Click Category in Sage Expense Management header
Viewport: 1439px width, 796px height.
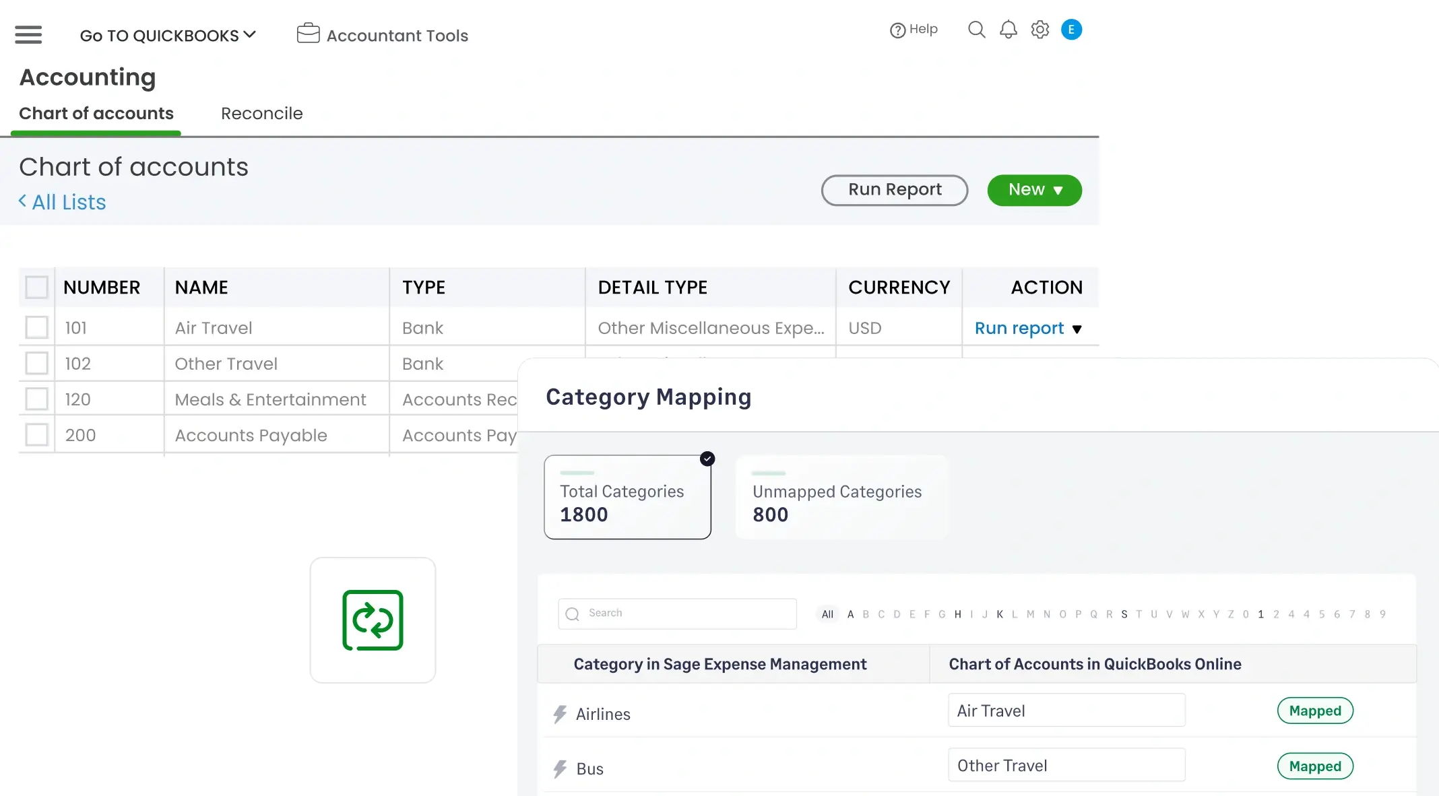[x=720, y=664]
